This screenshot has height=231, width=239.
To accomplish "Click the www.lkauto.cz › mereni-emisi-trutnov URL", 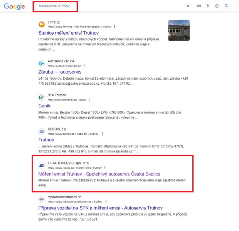I will click(74, 168).
